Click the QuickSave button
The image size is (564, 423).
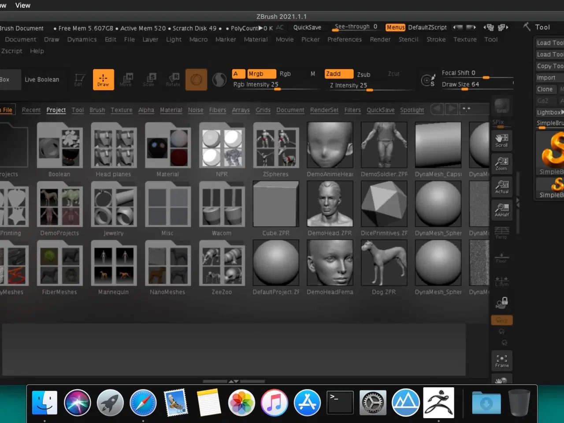tap(307, 27)
